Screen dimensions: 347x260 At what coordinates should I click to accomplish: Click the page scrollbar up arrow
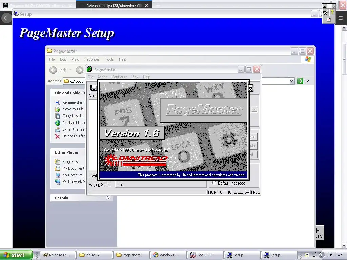point(344,28)
